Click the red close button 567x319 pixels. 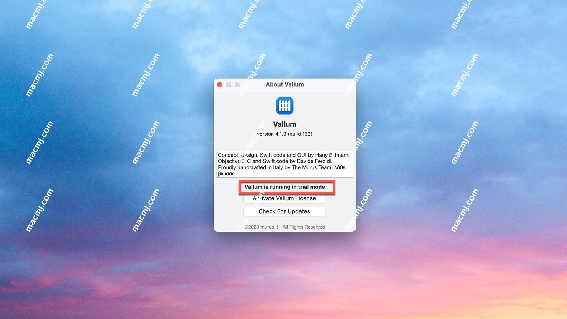click(220, 84)
